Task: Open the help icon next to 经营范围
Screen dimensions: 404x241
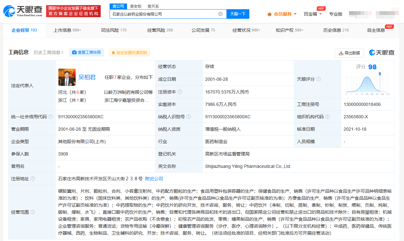Action: click(x=33, y=212)
